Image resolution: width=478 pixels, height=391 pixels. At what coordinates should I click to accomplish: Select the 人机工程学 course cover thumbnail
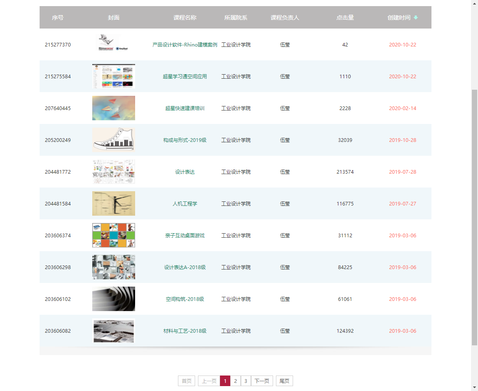click(x=113, y=203)
